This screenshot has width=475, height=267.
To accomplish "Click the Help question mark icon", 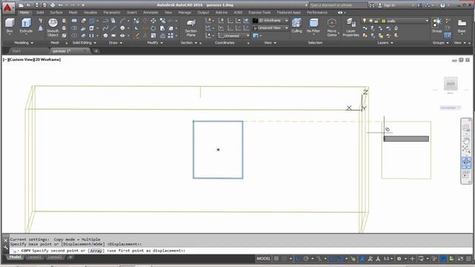I will [442, 5].
